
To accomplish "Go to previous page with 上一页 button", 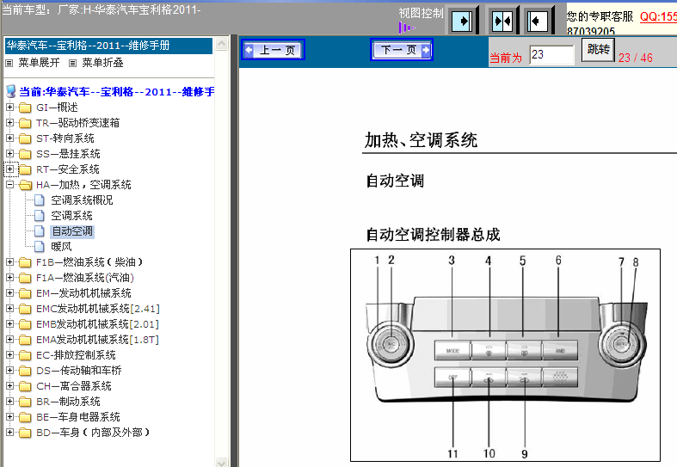I will pyautogui.click(x=273, y=50).
